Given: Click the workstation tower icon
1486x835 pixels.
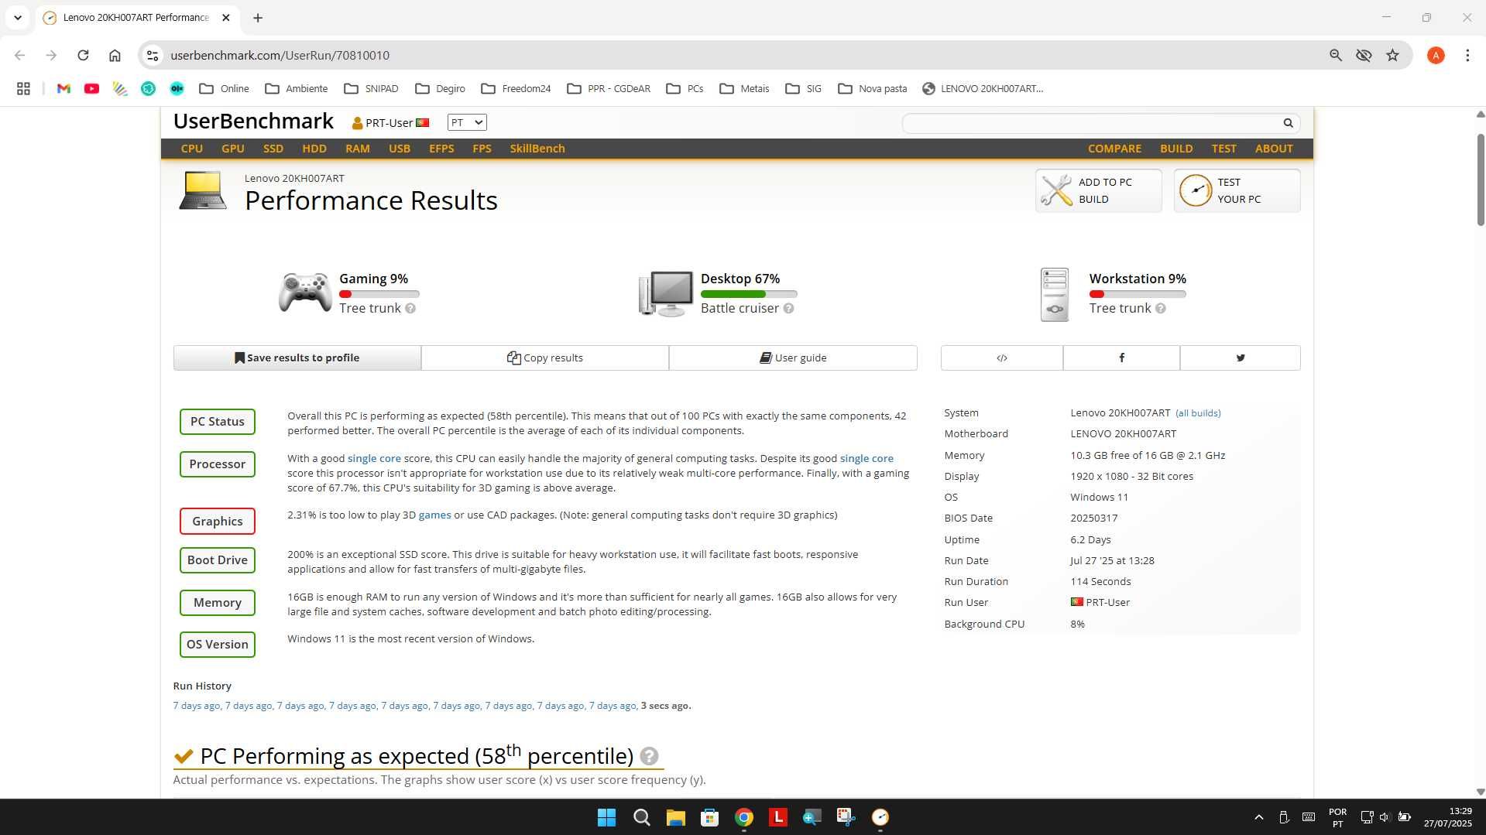Looking at the screenshot, I should point(1054,294).
